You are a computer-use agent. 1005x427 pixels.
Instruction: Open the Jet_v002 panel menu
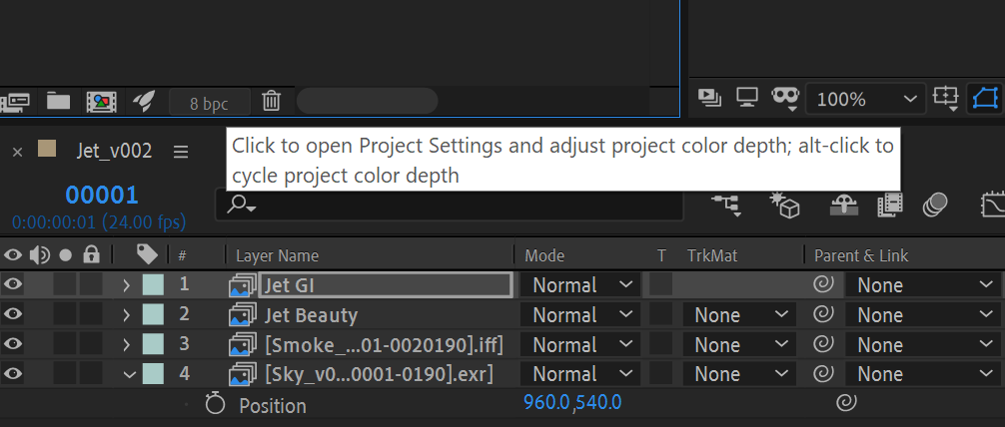[x=181, y=152]
